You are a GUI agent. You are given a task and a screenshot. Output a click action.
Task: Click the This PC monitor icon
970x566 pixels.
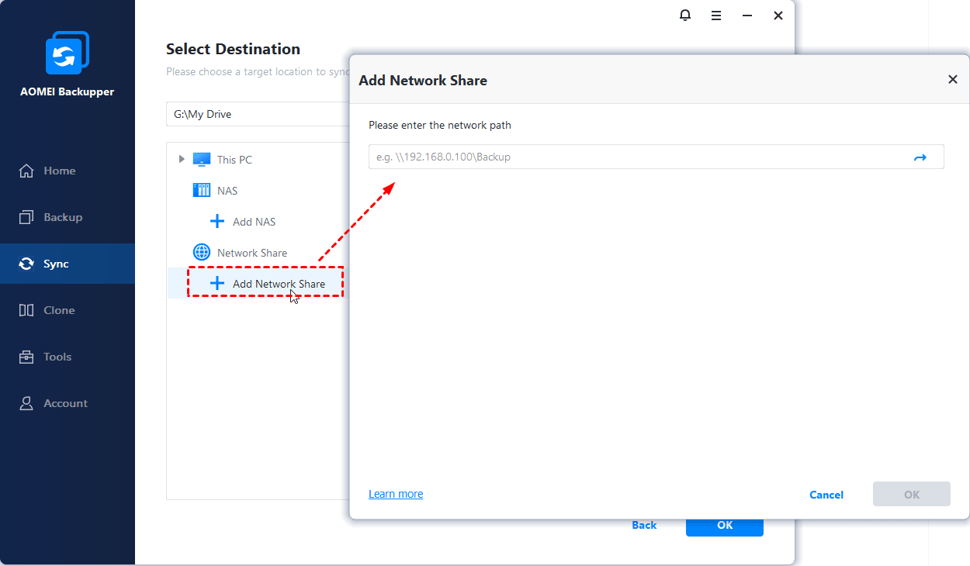pos(202,160)
